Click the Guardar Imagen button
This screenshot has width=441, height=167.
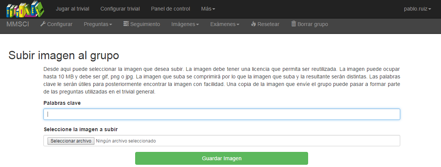[222, 158]
